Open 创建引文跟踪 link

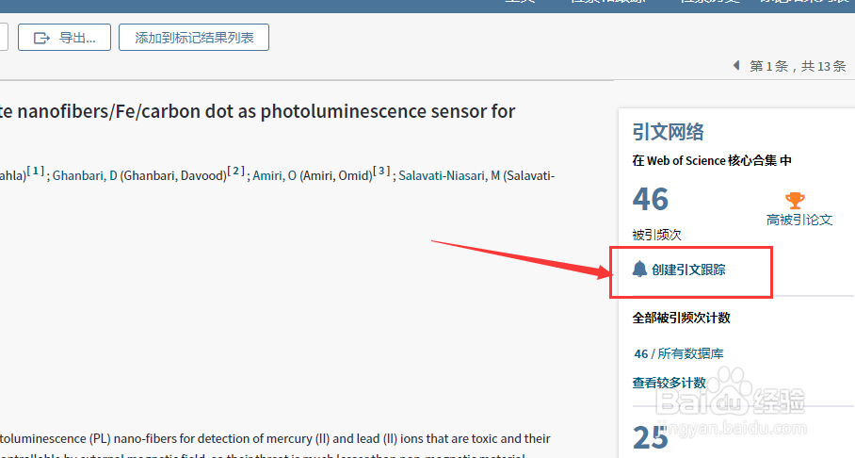[688, 270]
